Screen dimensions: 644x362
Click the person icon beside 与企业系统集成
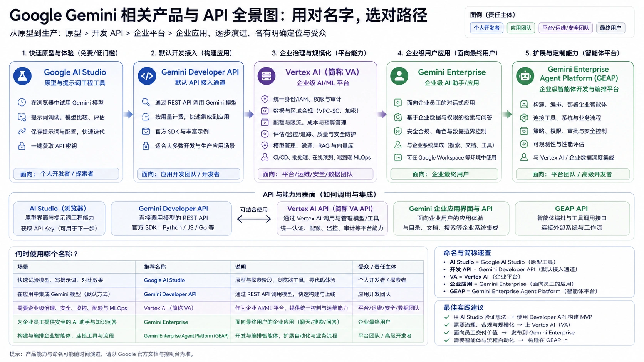click(398, 145)
